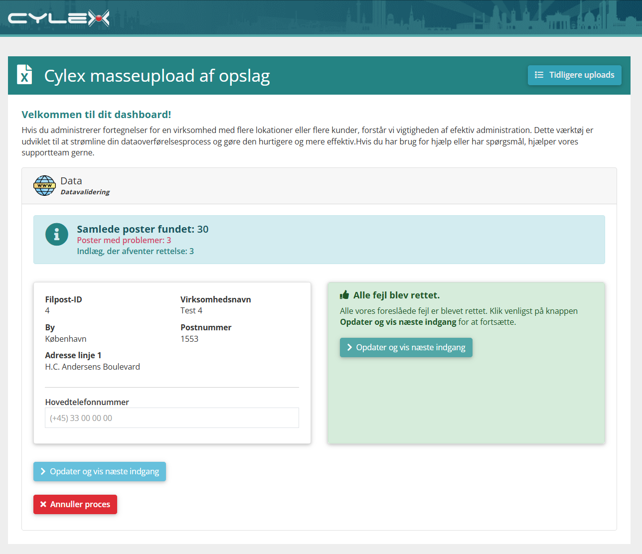Cancel with the Annuller proces button
Viewport: 642px width, 554px height.
click(x=75, y=504)
